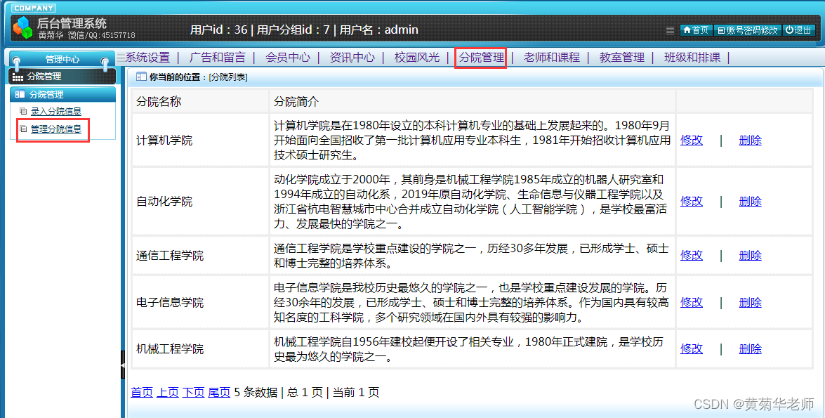Click 修改 for 计算机学院 row

[x=691, y=140]
